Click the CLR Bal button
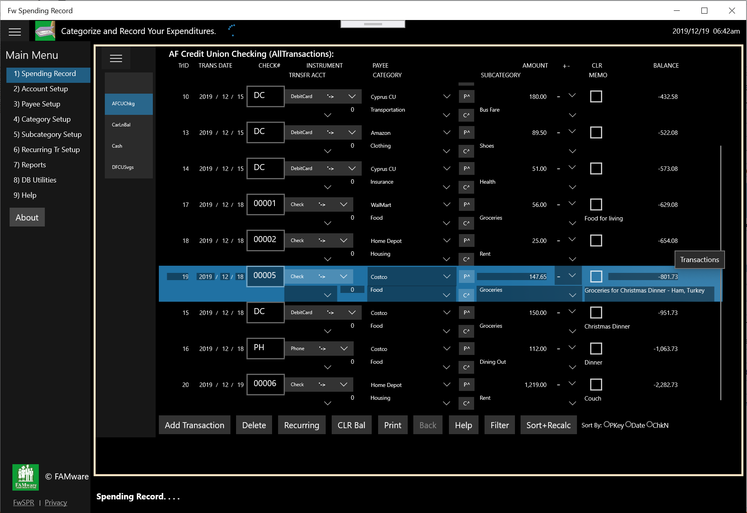Screen dimensions: 747x513 click(351, 425)
